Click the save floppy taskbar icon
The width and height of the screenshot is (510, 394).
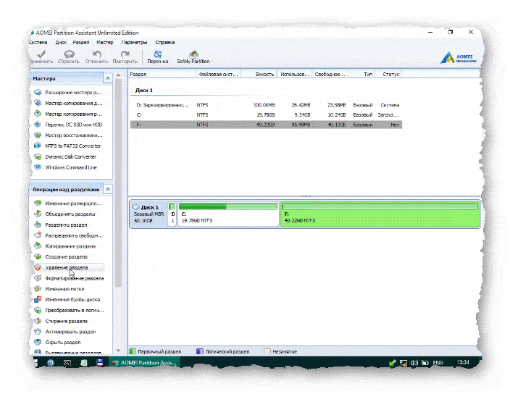click(x=100, y=363)
